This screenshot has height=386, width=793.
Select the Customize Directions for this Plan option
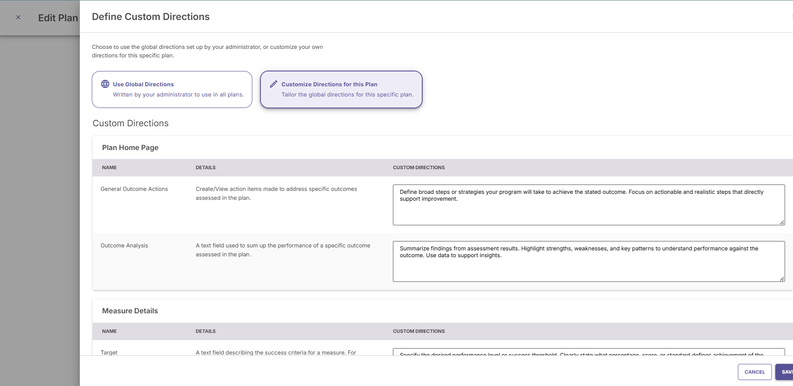[x=341, y=89]
